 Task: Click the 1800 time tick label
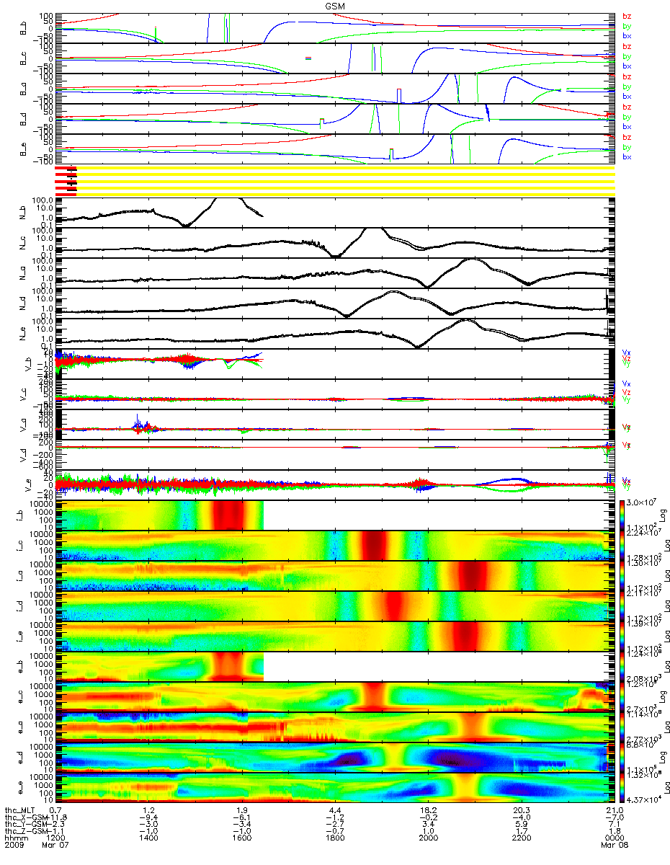(335, 838)
